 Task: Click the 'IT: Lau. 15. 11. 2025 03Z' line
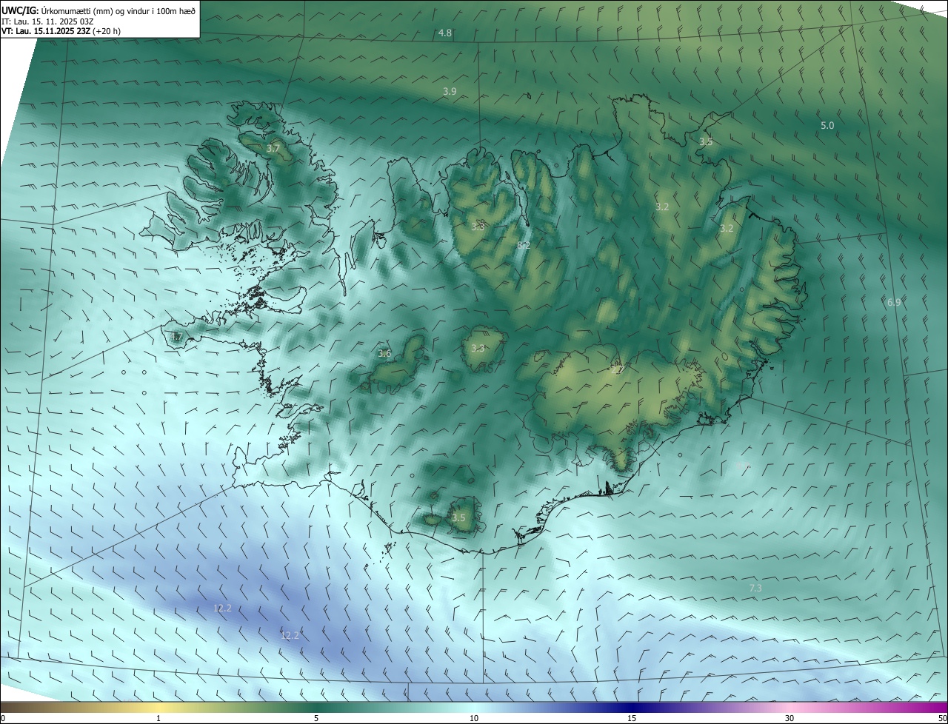(x=47, y=21)
